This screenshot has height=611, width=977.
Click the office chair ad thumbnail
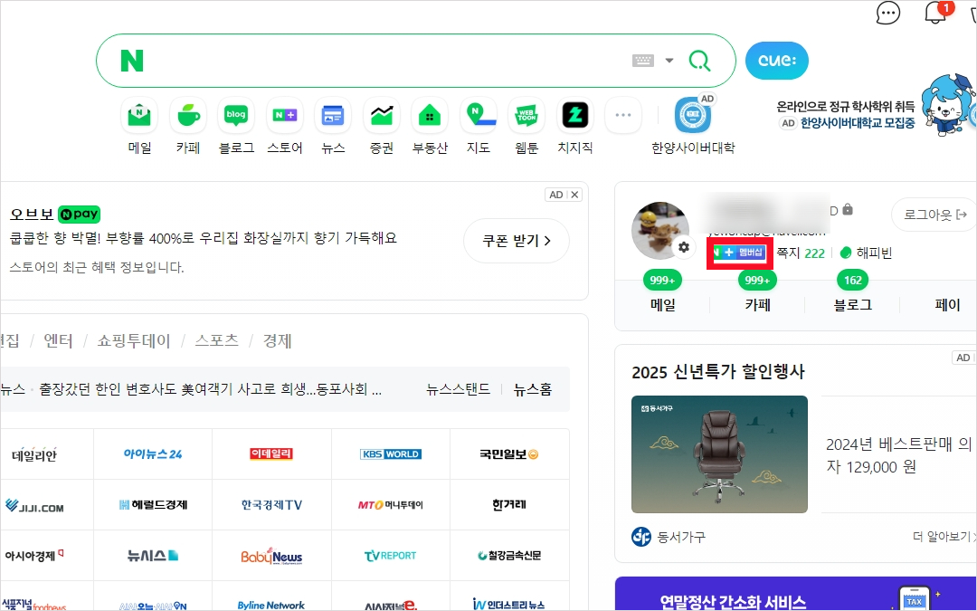click(x=720, y=454)
